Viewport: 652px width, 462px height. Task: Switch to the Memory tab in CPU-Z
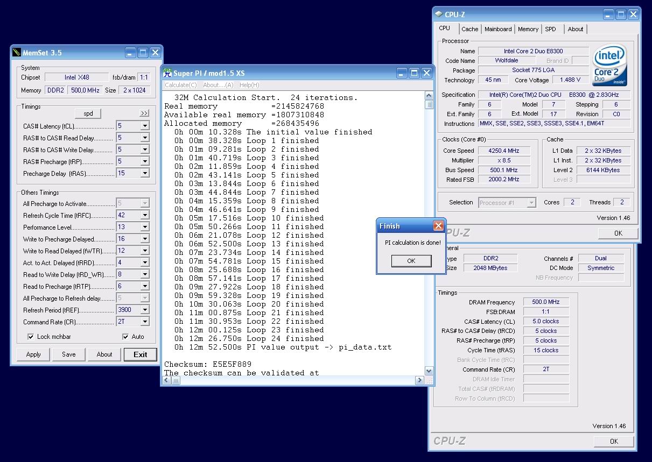(528, 29)
